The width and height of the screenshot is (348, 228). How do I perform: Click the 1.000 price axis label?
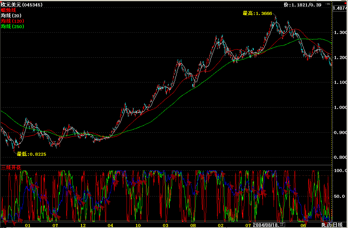tap(341, 107)
